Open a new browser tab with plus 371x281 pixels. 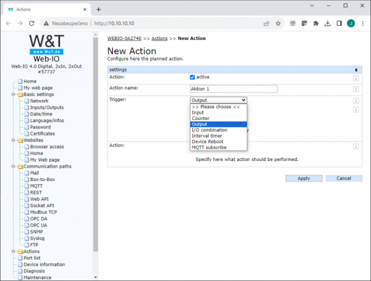tap(98, 10)
